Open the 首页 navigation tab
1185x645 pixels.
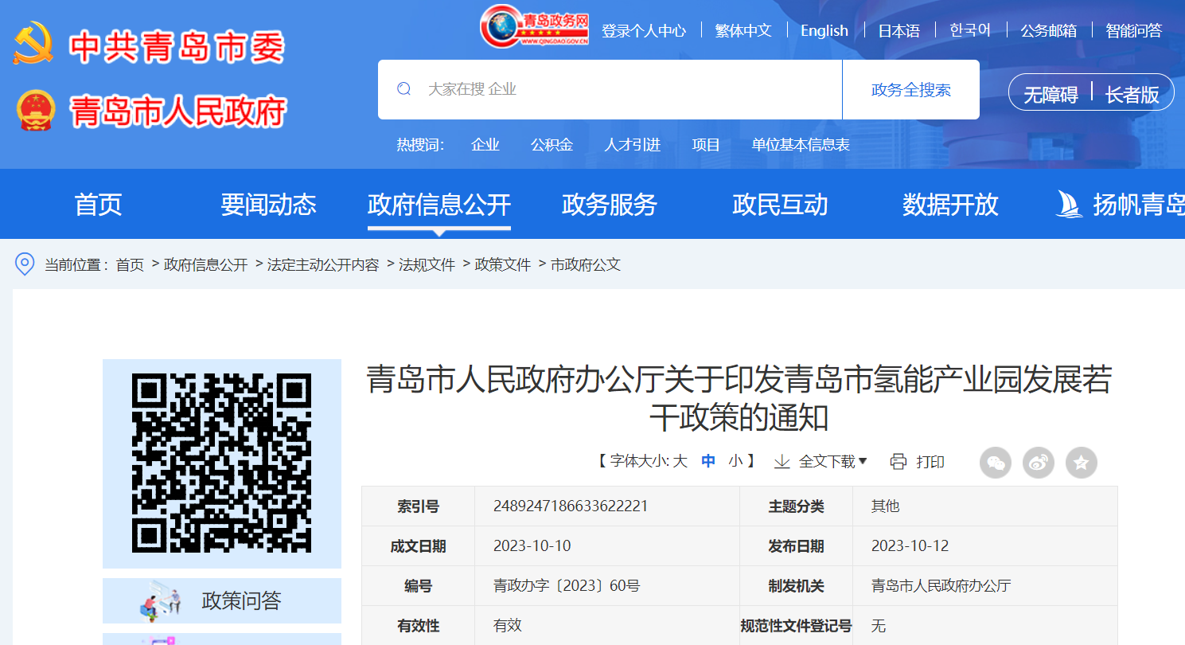(x=98, y=205)
